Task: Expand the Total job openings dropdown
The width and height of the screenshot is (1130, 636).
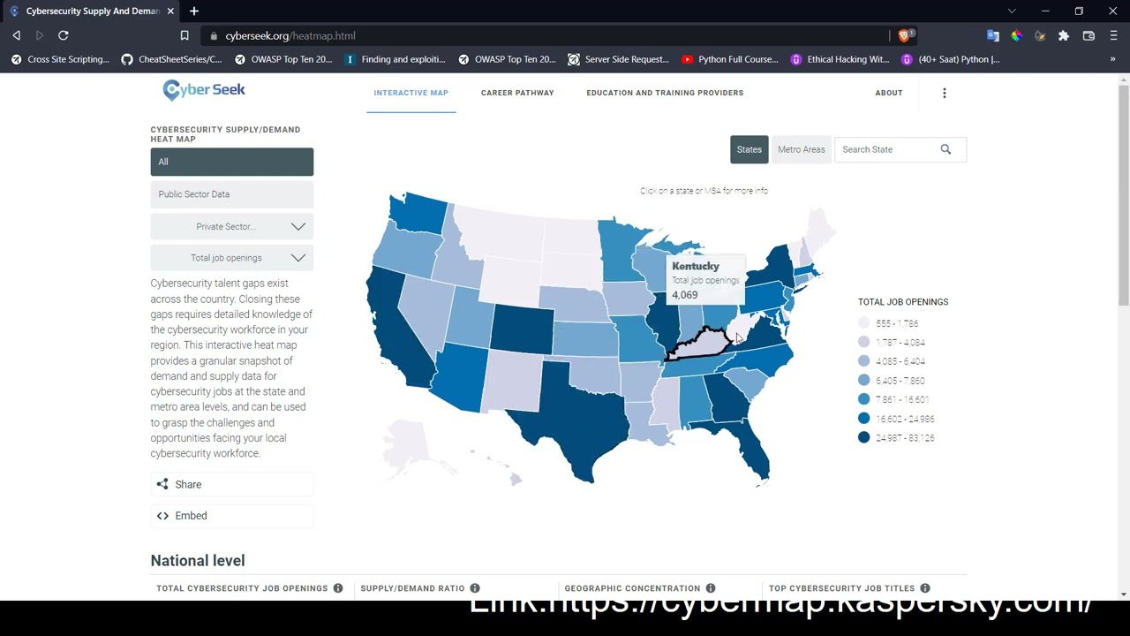Action: tap(231, 258)
